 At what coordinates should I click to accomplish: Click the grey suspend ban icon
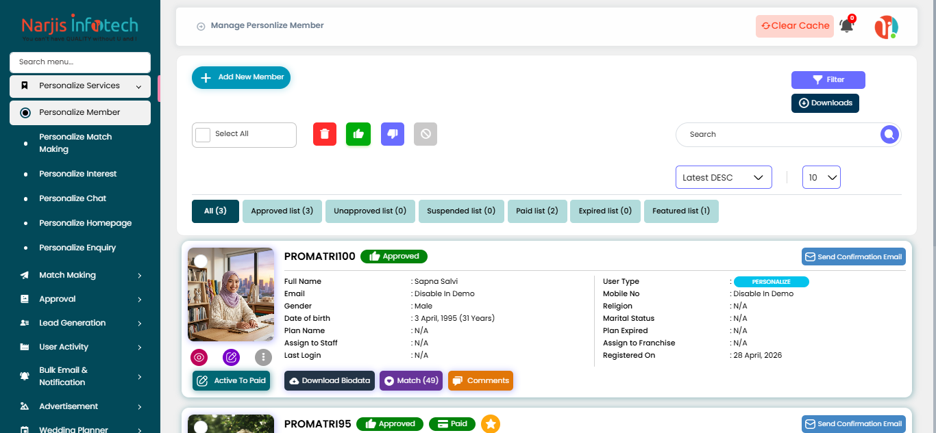click(x=426, y=134)
